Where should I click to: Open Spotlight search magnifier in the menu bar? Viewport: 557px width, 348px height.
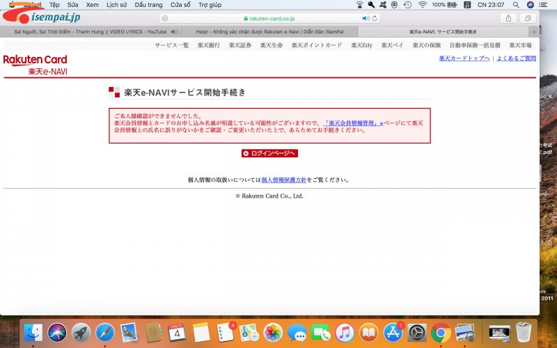click(x=516, y=5)
